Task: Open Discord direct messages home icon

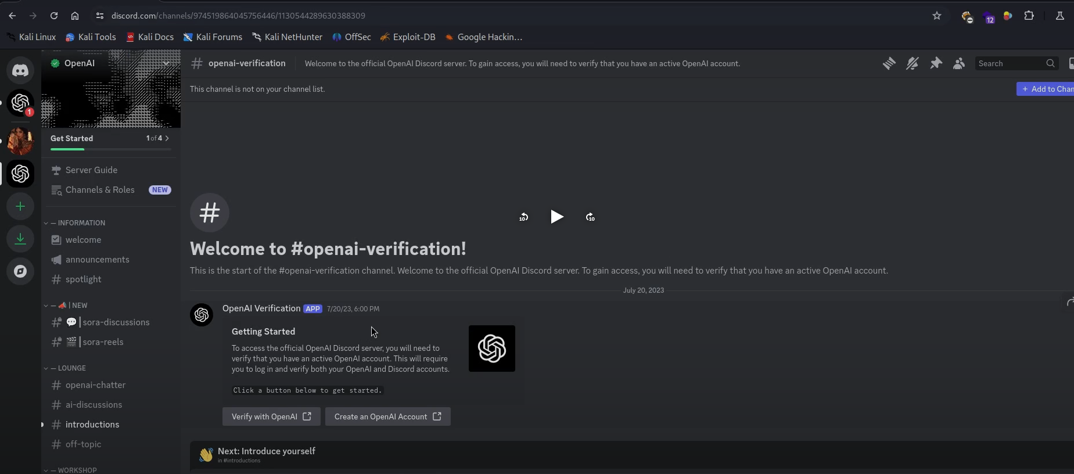Action: tap(20, 70)
